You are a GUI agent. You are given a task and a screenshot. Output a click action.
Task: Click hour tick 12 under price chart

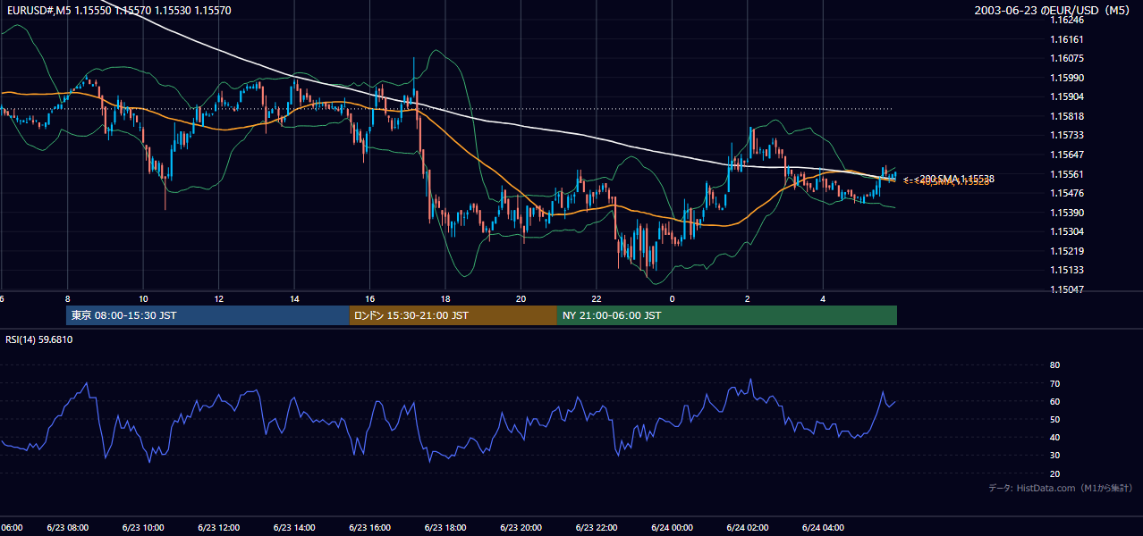pyautogui.click(x=219, y=298)
